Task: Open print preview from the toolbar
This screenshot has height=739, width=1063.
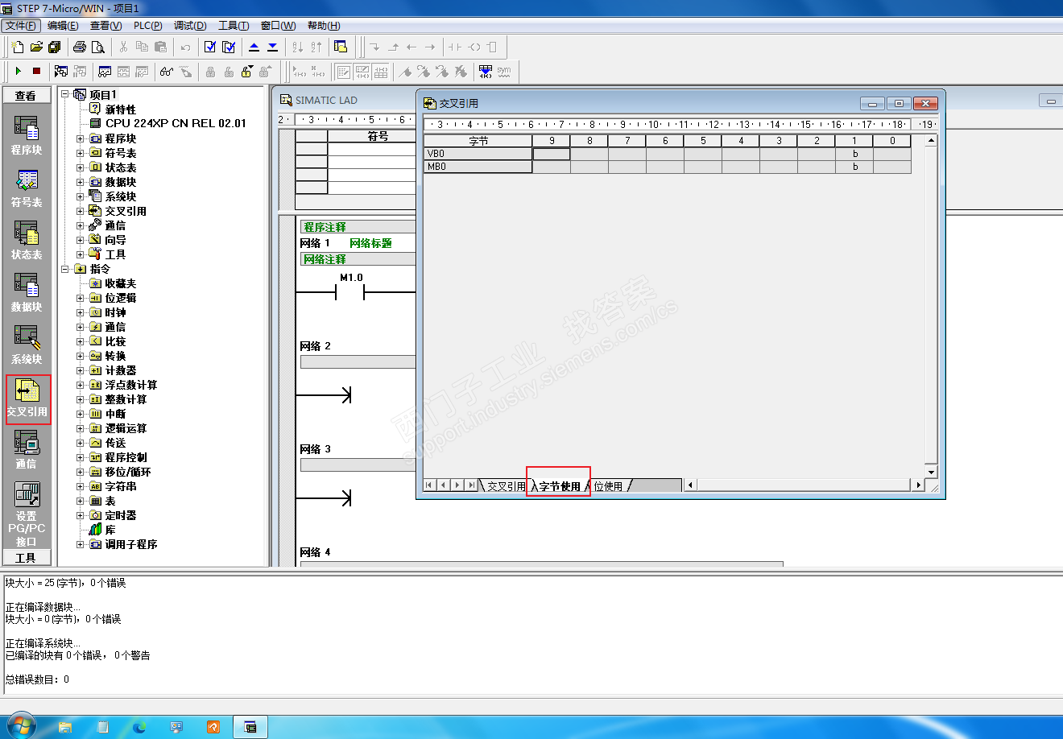Action: pos(98,47)
